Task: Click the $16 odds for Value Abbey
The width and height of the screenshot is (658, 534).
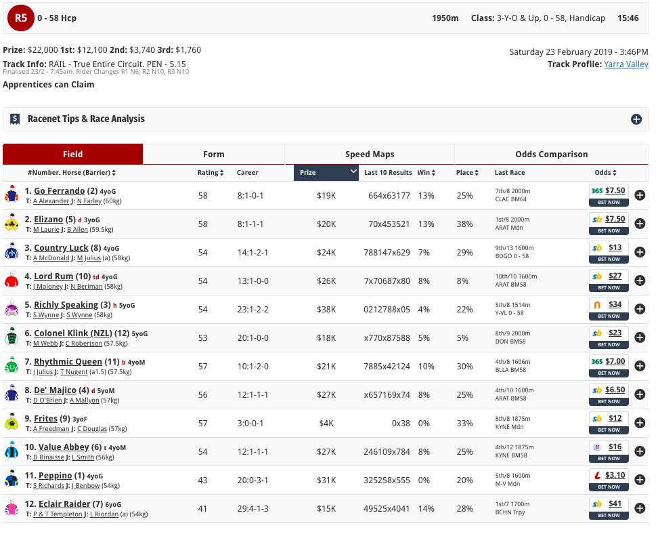Action: (615, 447)
